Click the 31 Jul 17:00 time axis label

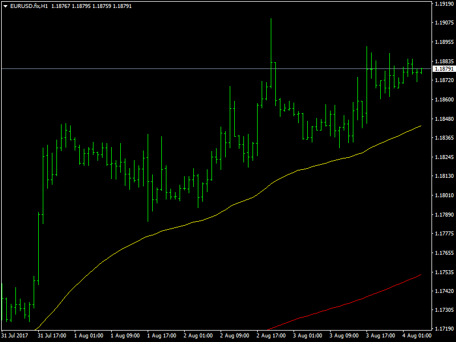pos(52,336)
